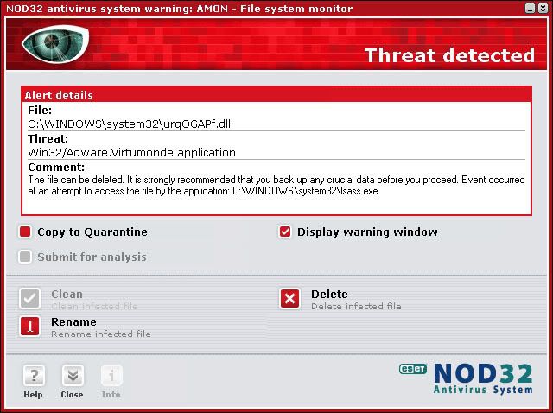553x413 pixels.
Task: Click the 'Threat:' field heading
Action: 48,138
